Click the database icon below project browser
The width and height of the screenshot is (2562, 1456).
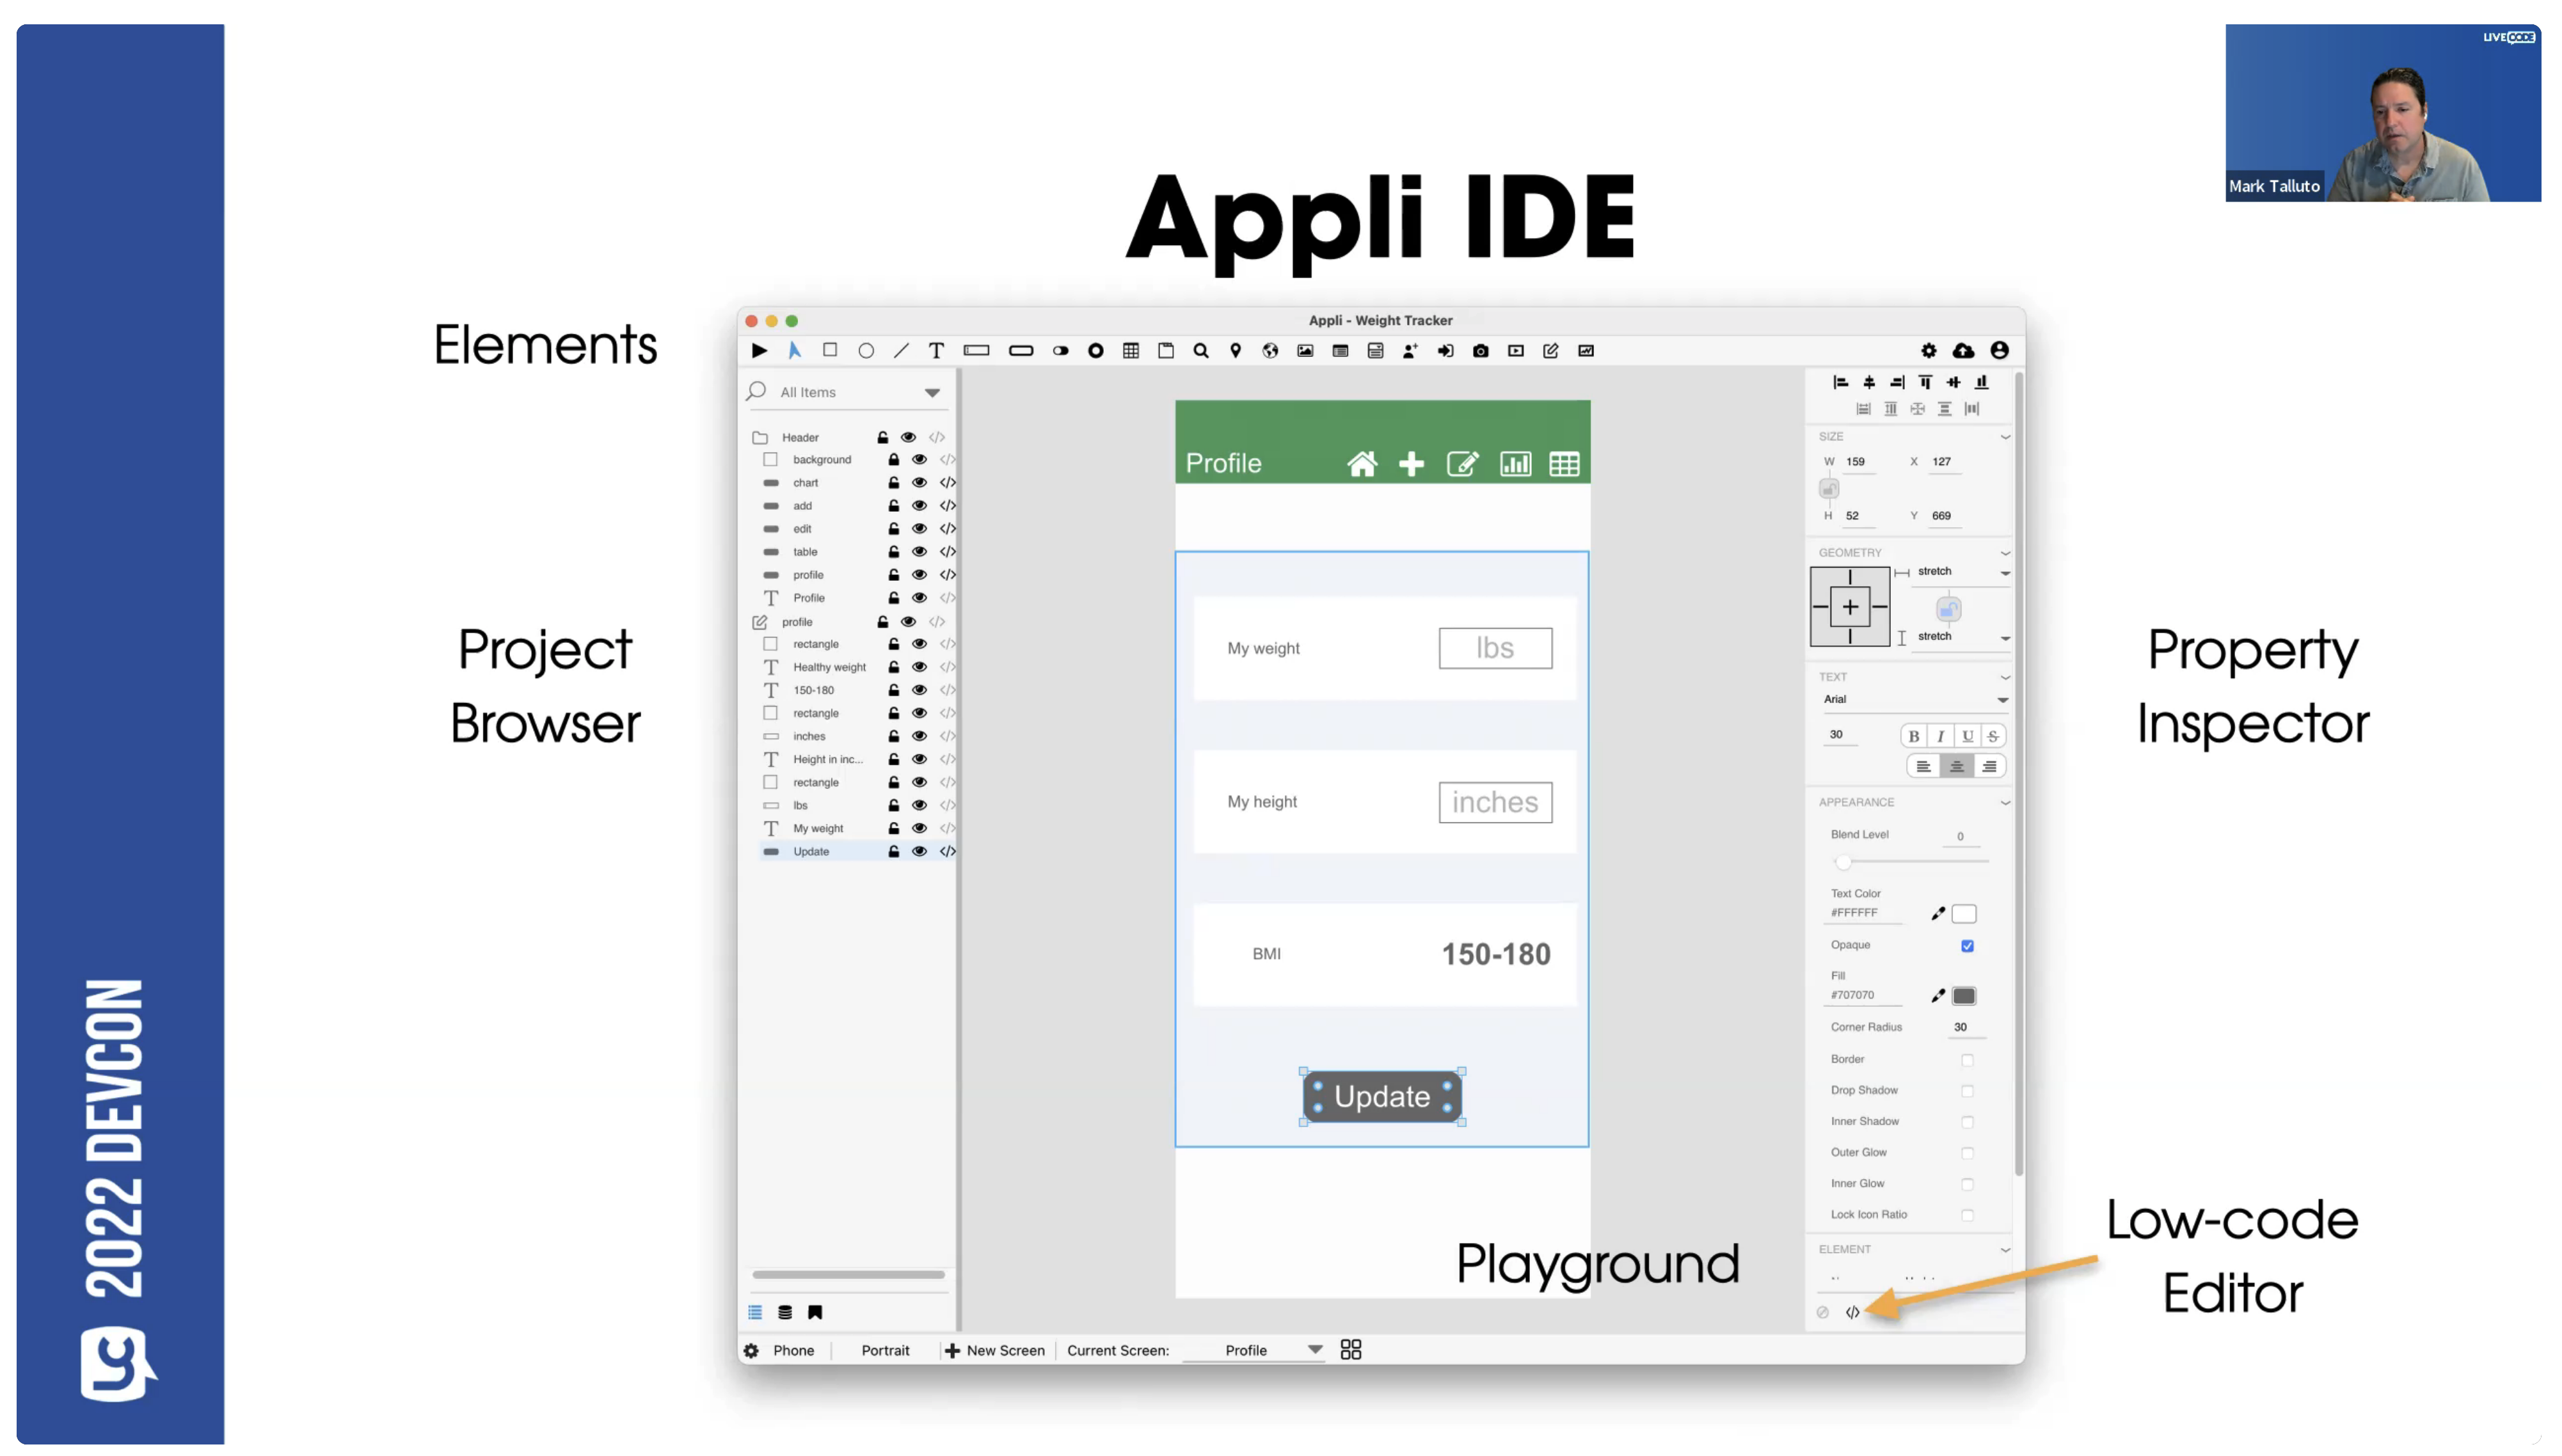coord(785,1312)
